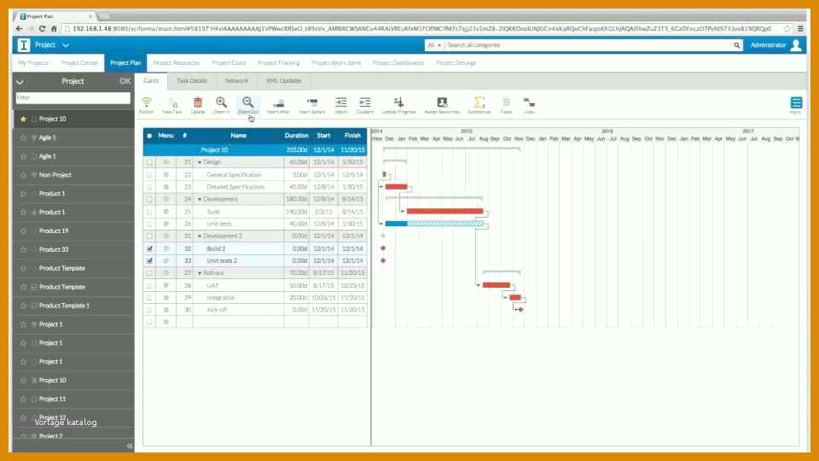Click the sidebar Filter input field
Screen dimensions: 819x461
pos(73,98)
